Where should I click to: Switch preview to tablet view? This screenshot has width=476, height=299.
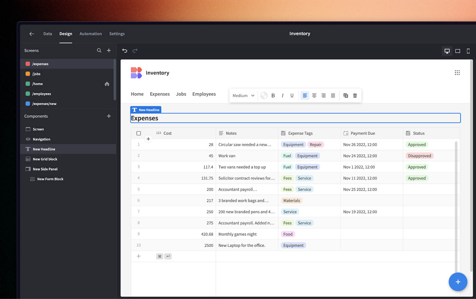[x=458, y=51]
